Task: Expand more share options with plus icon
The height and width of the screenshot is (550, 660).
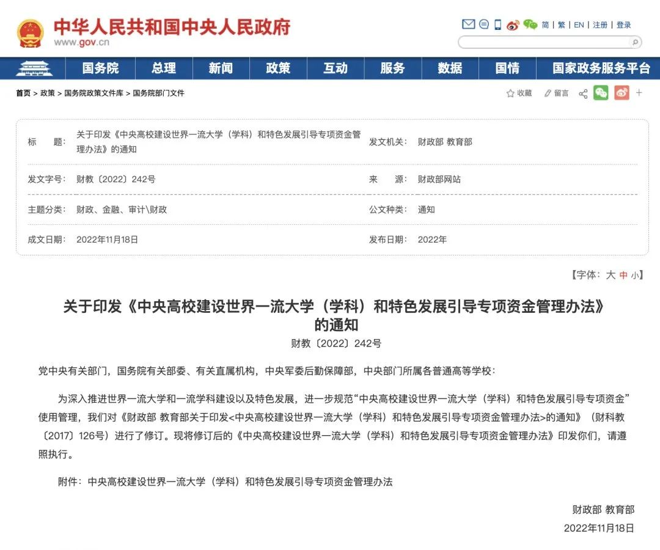Action: click(639, 93)
